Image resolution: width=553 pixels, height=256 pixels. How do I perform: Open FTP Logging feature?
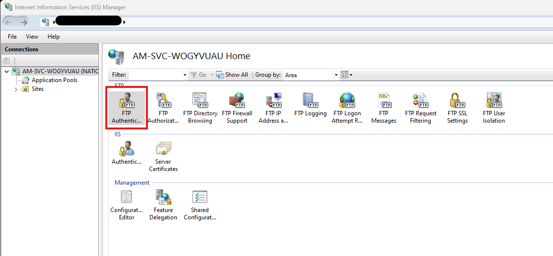310,106
